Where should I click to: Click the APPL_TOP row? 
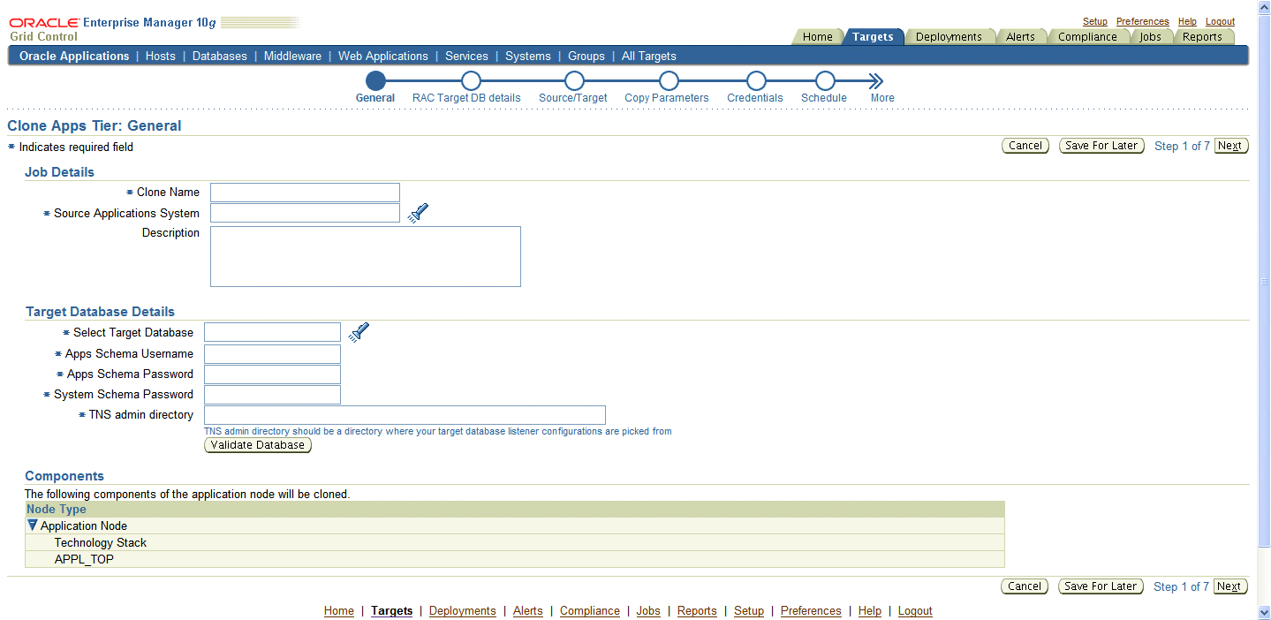pos(515,559)
